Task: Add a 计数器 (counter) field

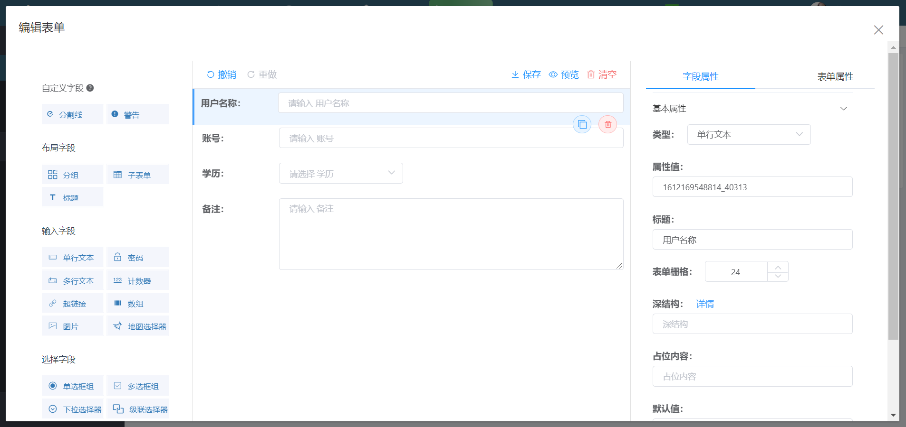Action: (137, 280)
